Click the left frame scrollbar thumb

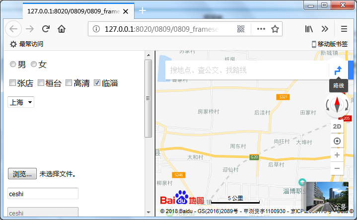(148, 98)
